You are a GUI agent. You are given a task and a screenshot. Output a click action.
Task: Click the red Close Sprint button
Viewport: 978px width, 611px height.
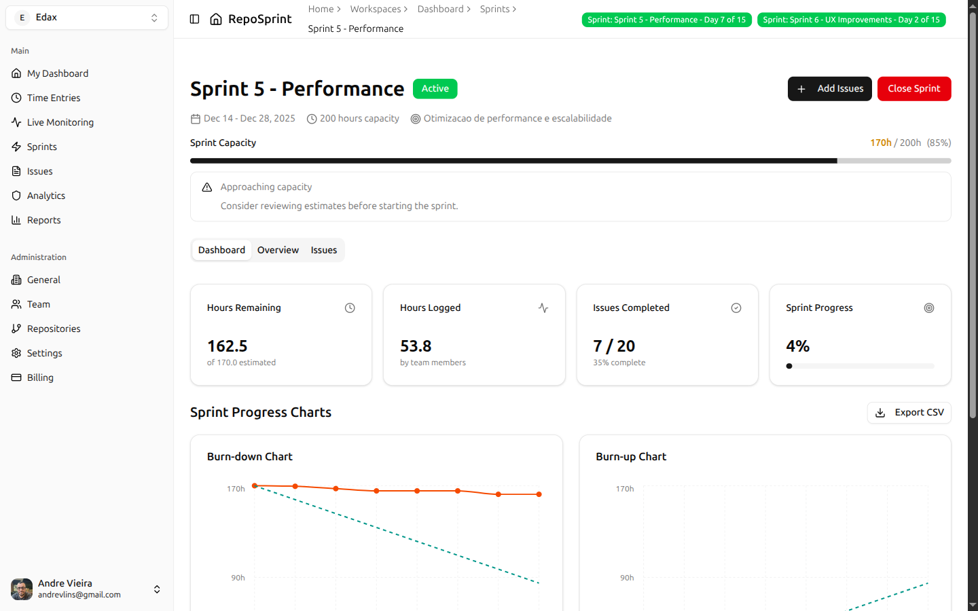(x=914, y=88)
